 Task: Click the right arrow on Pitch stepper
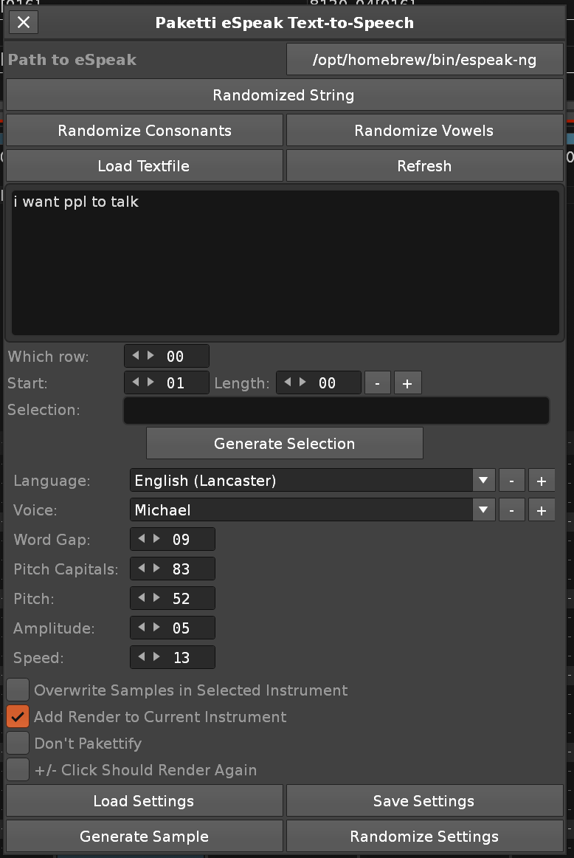156,598
